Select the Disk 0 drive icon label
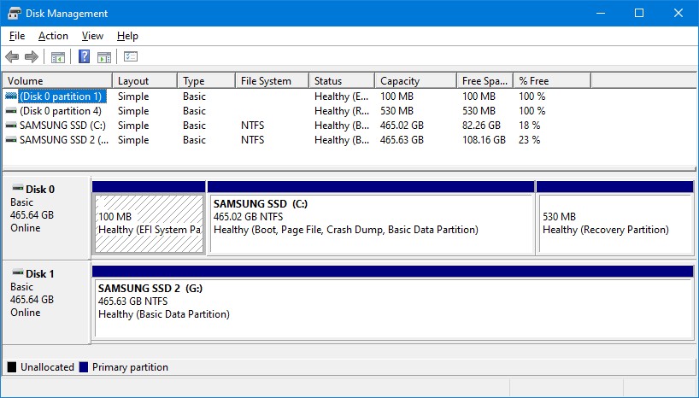Screen dimensions: 699x398 [x=33, y=189]
